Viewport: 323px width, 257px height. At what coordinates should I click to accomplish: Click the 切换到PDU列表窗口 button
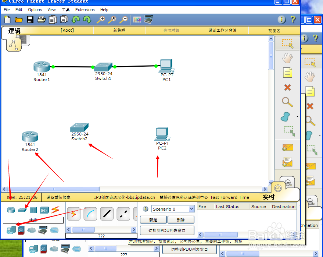pos(167,230)
